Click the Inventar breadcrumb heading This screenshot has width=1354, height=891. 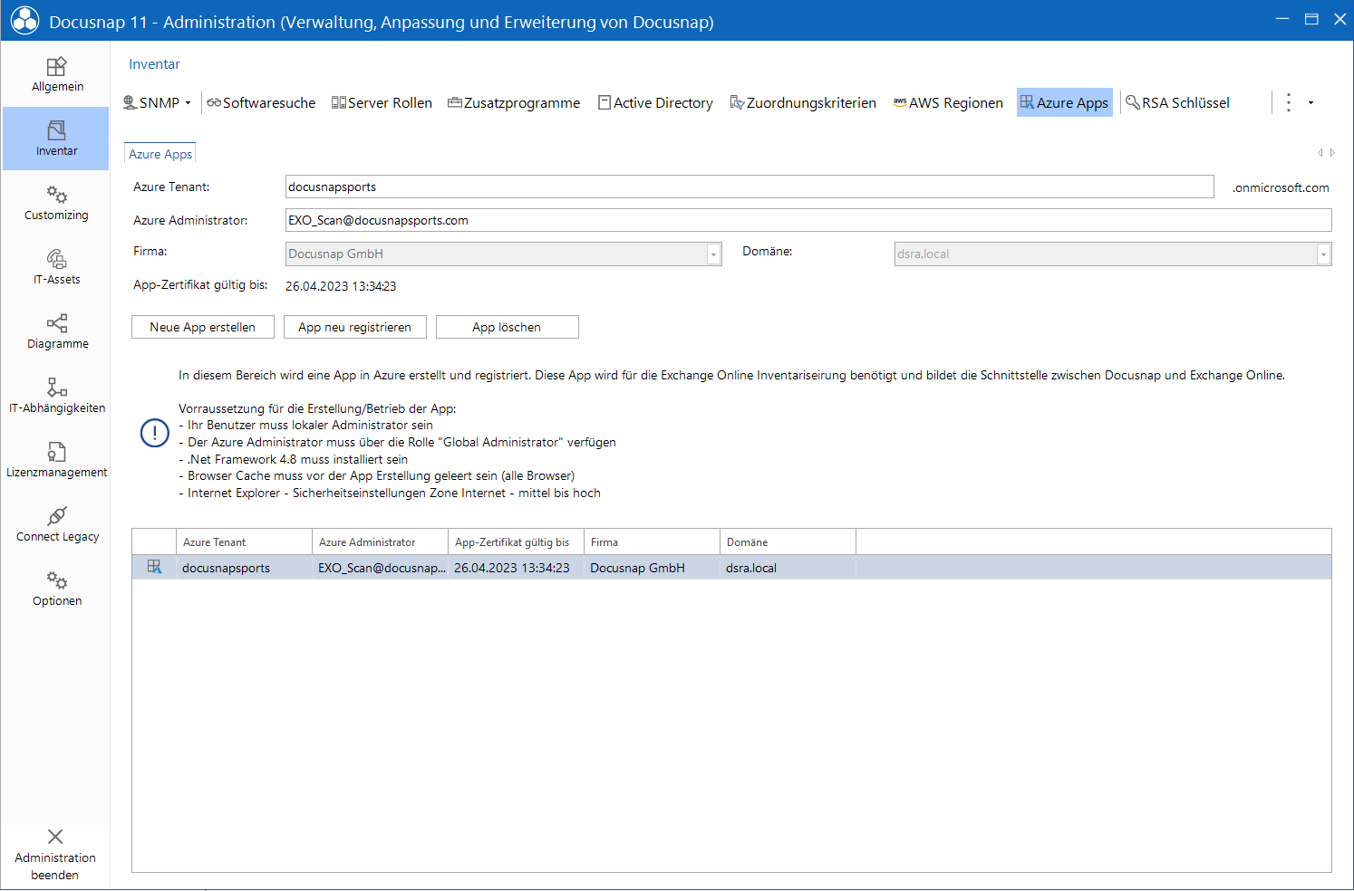click(x=154, y=64)
